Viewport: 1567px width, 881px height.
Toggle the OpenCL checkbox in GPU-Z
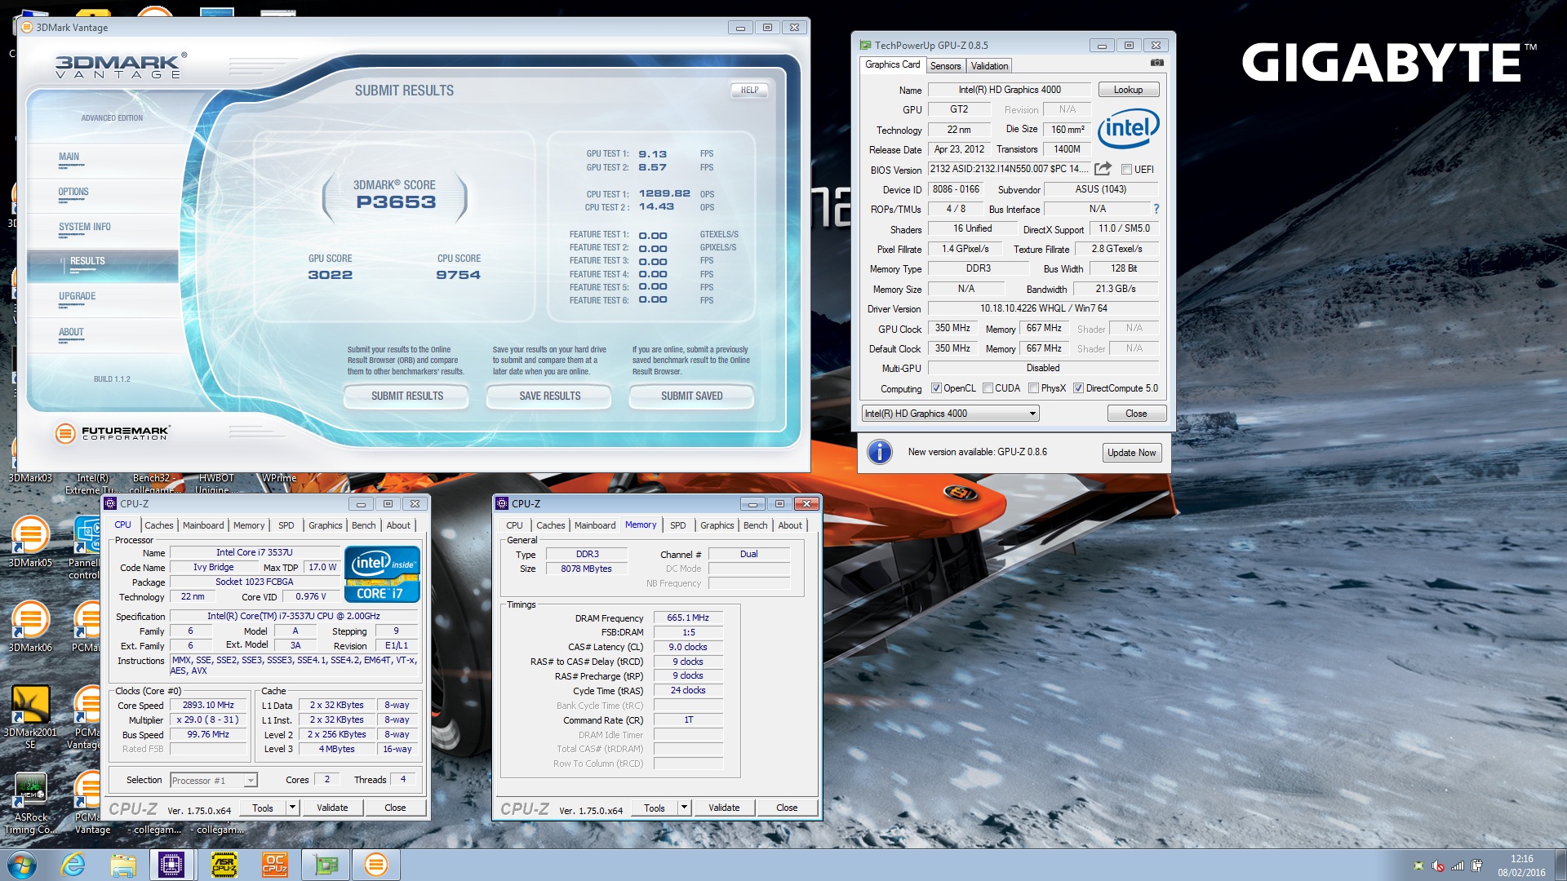(936, 388)
